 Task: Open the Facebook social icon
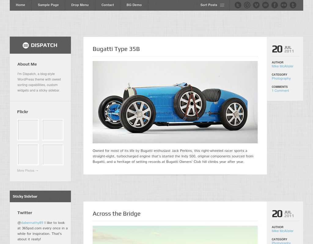(x=274, y=5)
